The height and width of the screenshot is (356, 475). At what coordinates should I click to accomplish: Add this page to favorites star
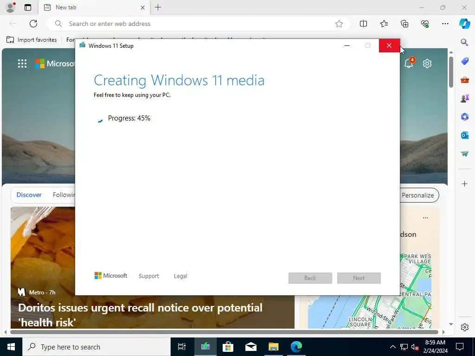pyautogui.click(x=339, y=24)
